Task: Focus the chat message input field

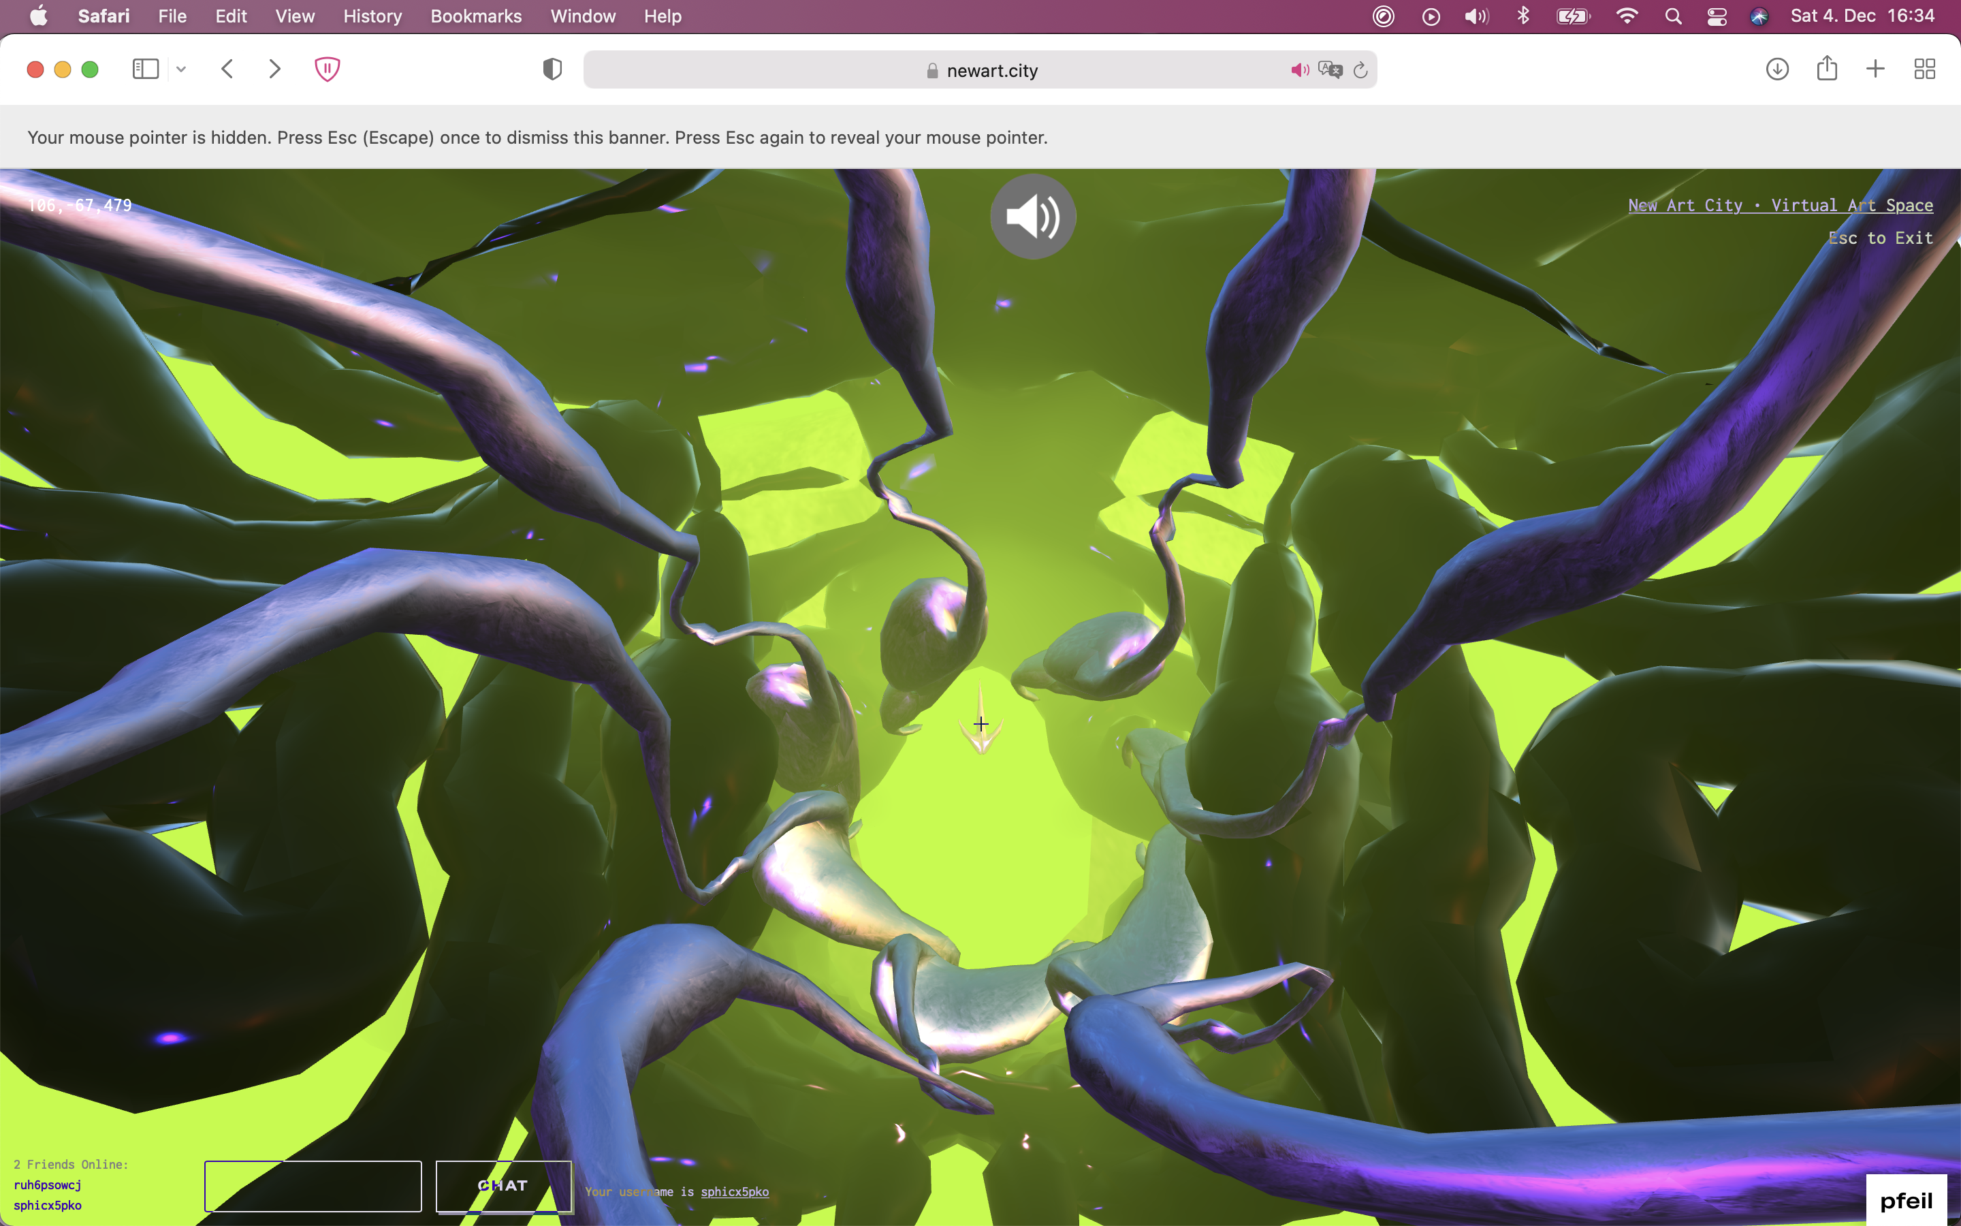Action: pyautogui.click(x=313, y=1185)
